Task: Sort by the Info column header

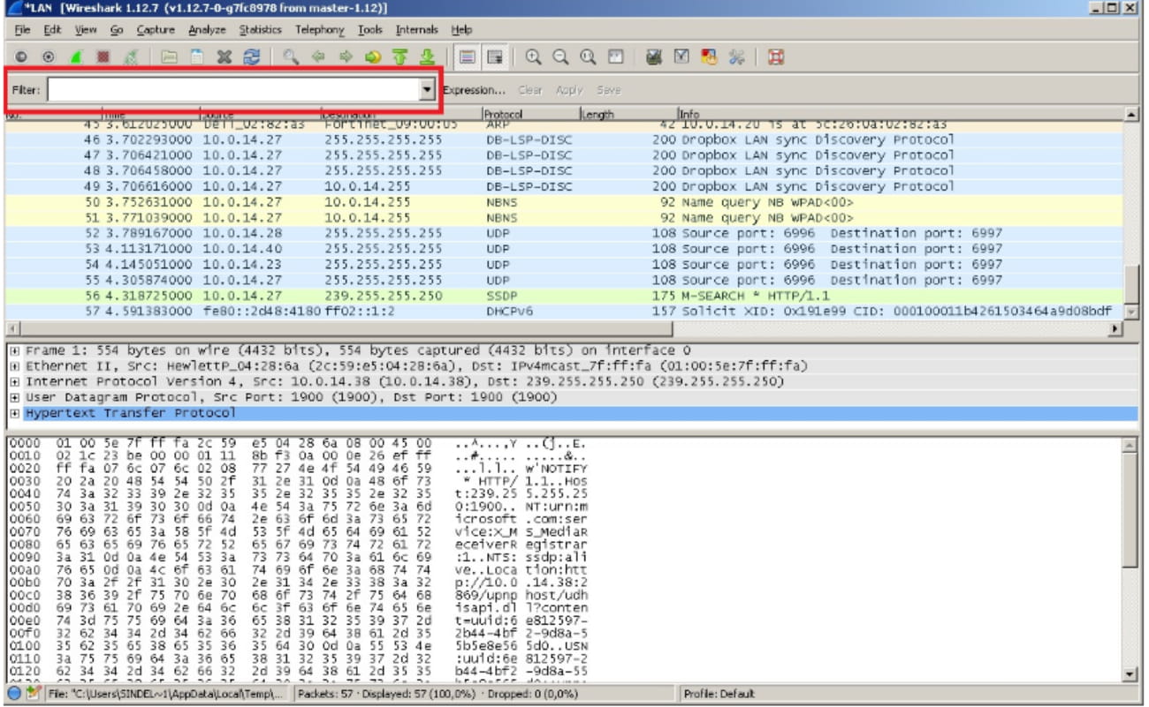Action: [x=900, y=115]
